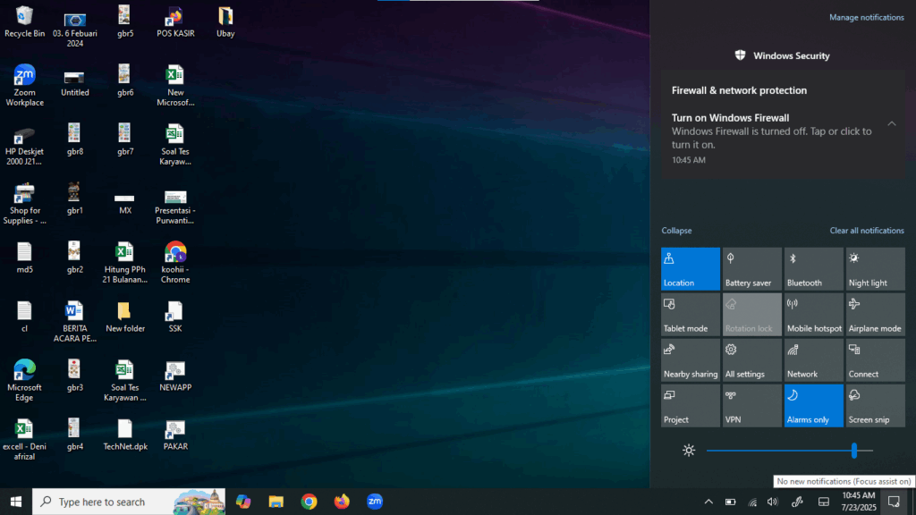Select koohii - Chrome desktop shortcut

(x=175, y=263)
